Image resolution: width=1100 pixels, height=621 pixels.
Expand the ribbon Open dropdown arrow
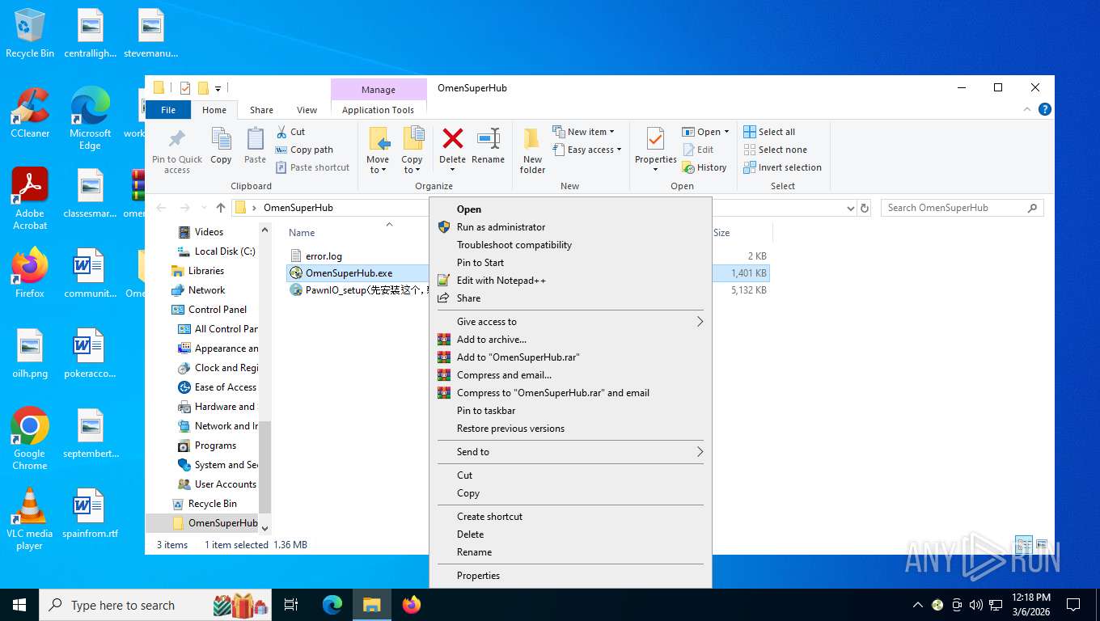click(x=726, y=132)
